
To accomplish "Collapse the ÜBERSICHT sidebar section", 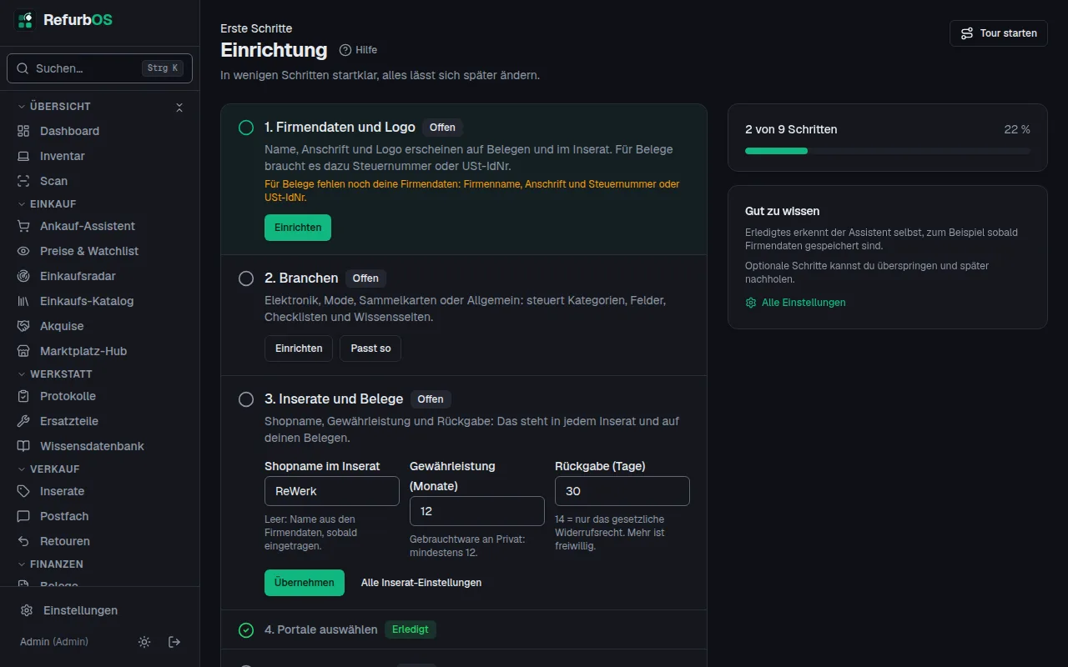I will click(x=179, y=107).
